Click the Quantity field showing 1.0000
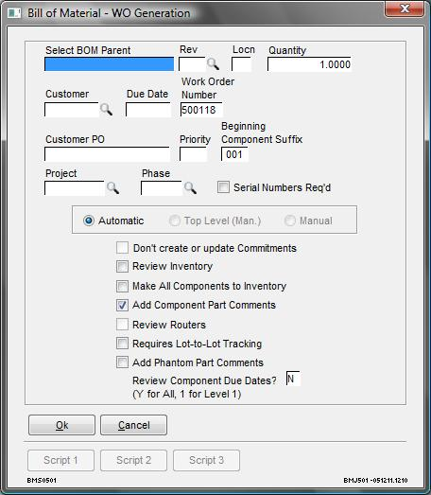 click(x=309, y=64)
